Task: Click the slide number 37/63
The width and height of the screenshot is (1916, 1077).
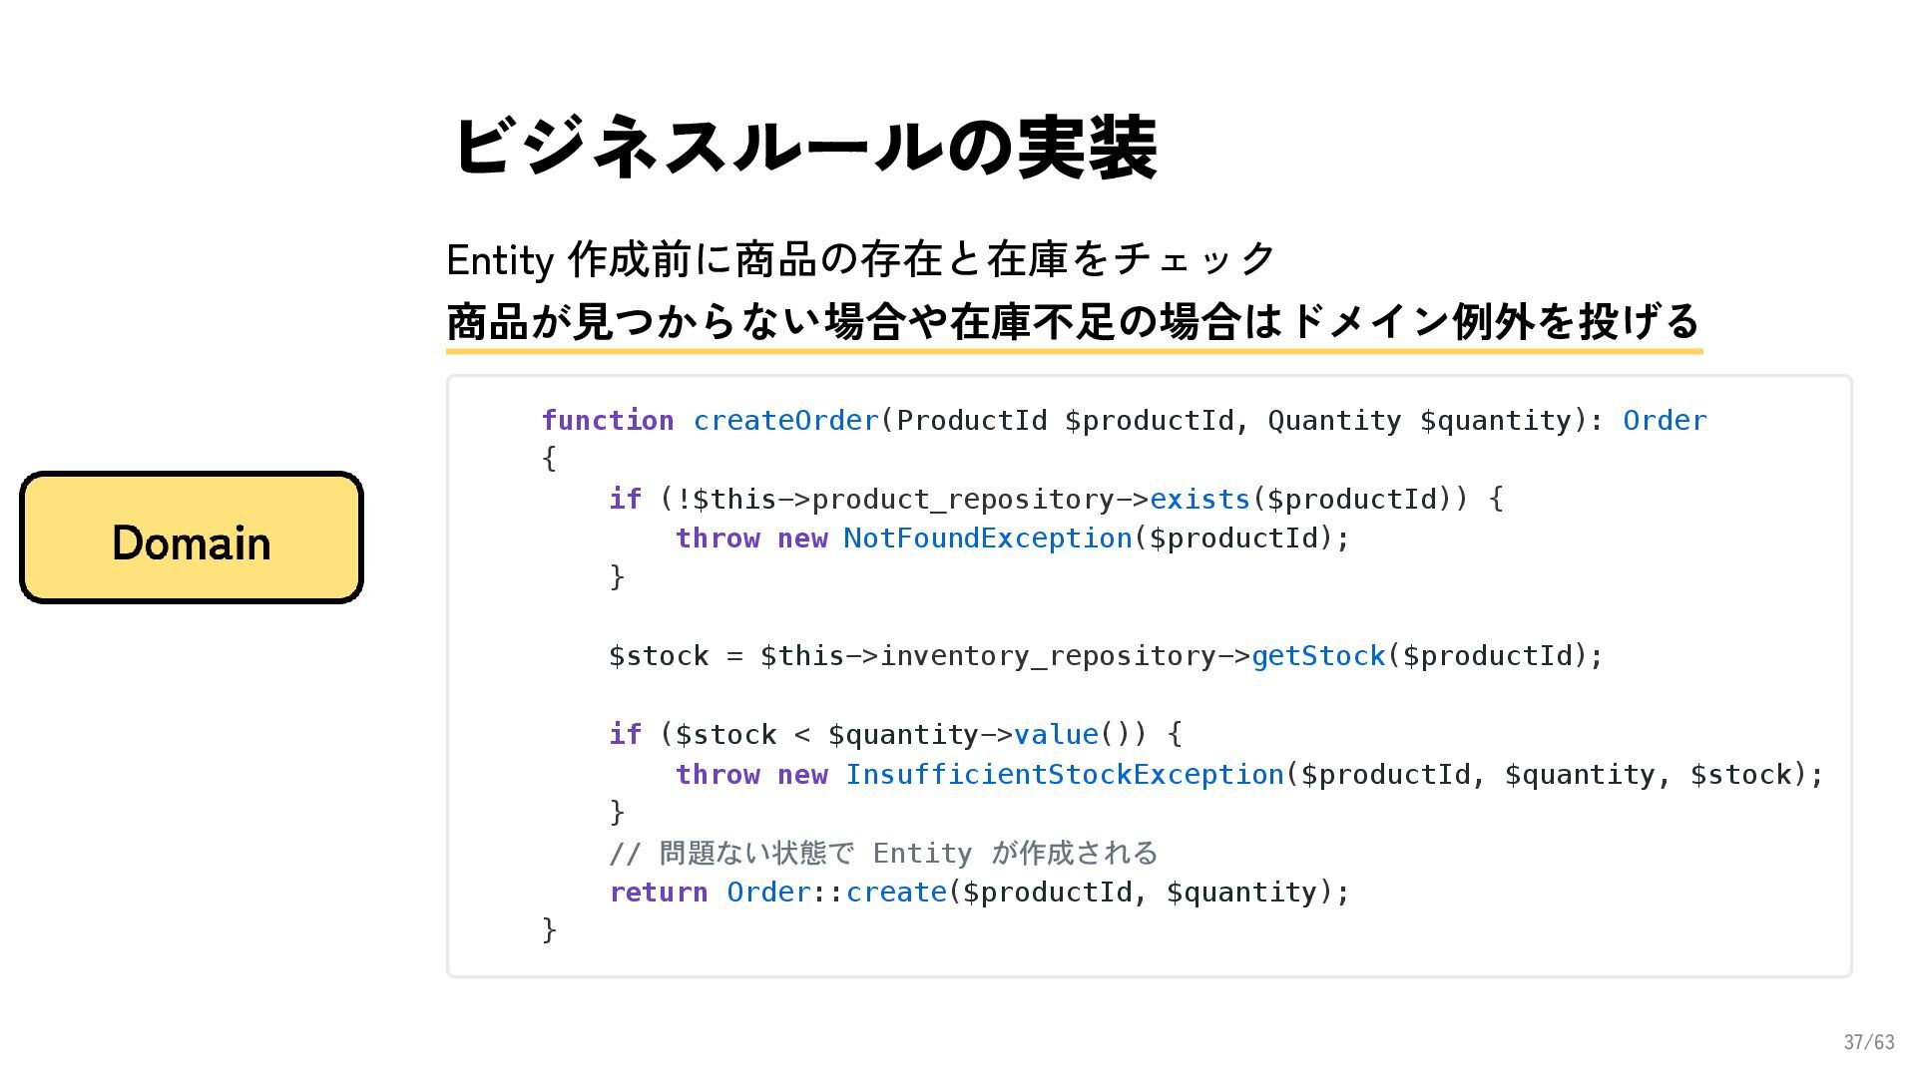Action: click(x=1868, y=1042)
